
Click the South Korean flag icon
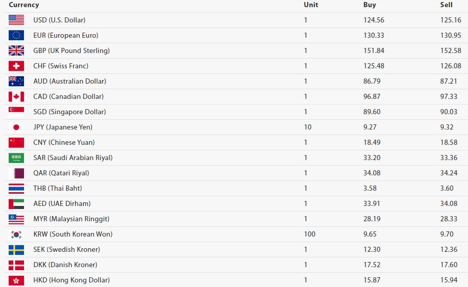[16, 234]
